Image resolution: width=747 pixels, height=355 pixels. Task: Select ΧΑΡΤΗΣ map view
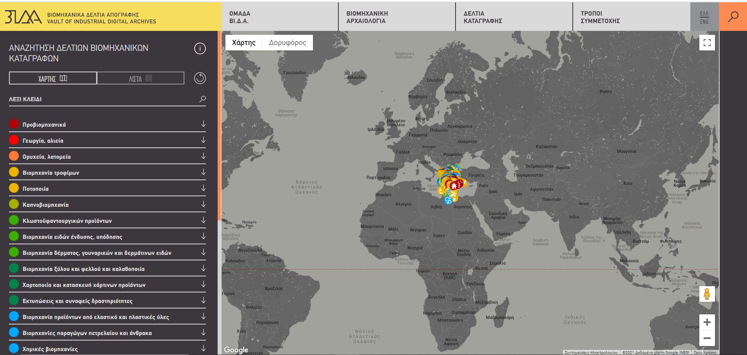click(53, 79)
